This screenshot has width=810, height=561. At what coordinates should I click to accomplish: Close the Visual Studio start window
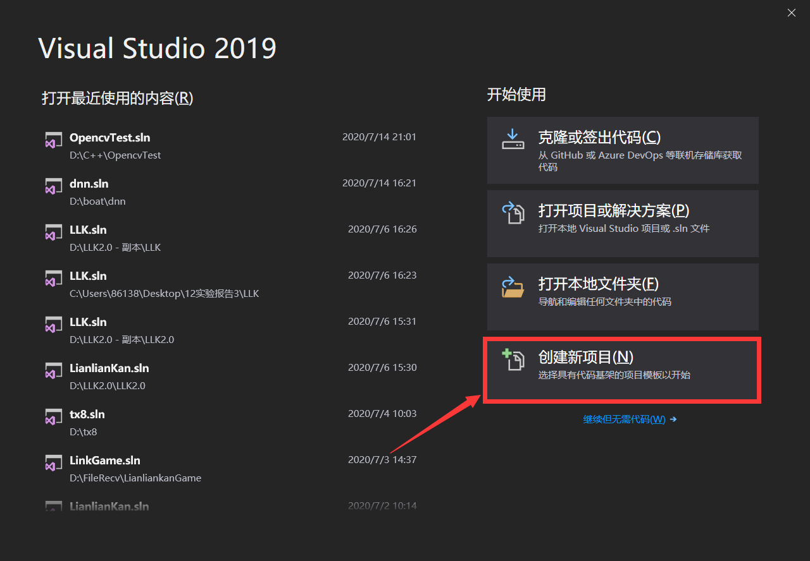click(x=791, y=13)
